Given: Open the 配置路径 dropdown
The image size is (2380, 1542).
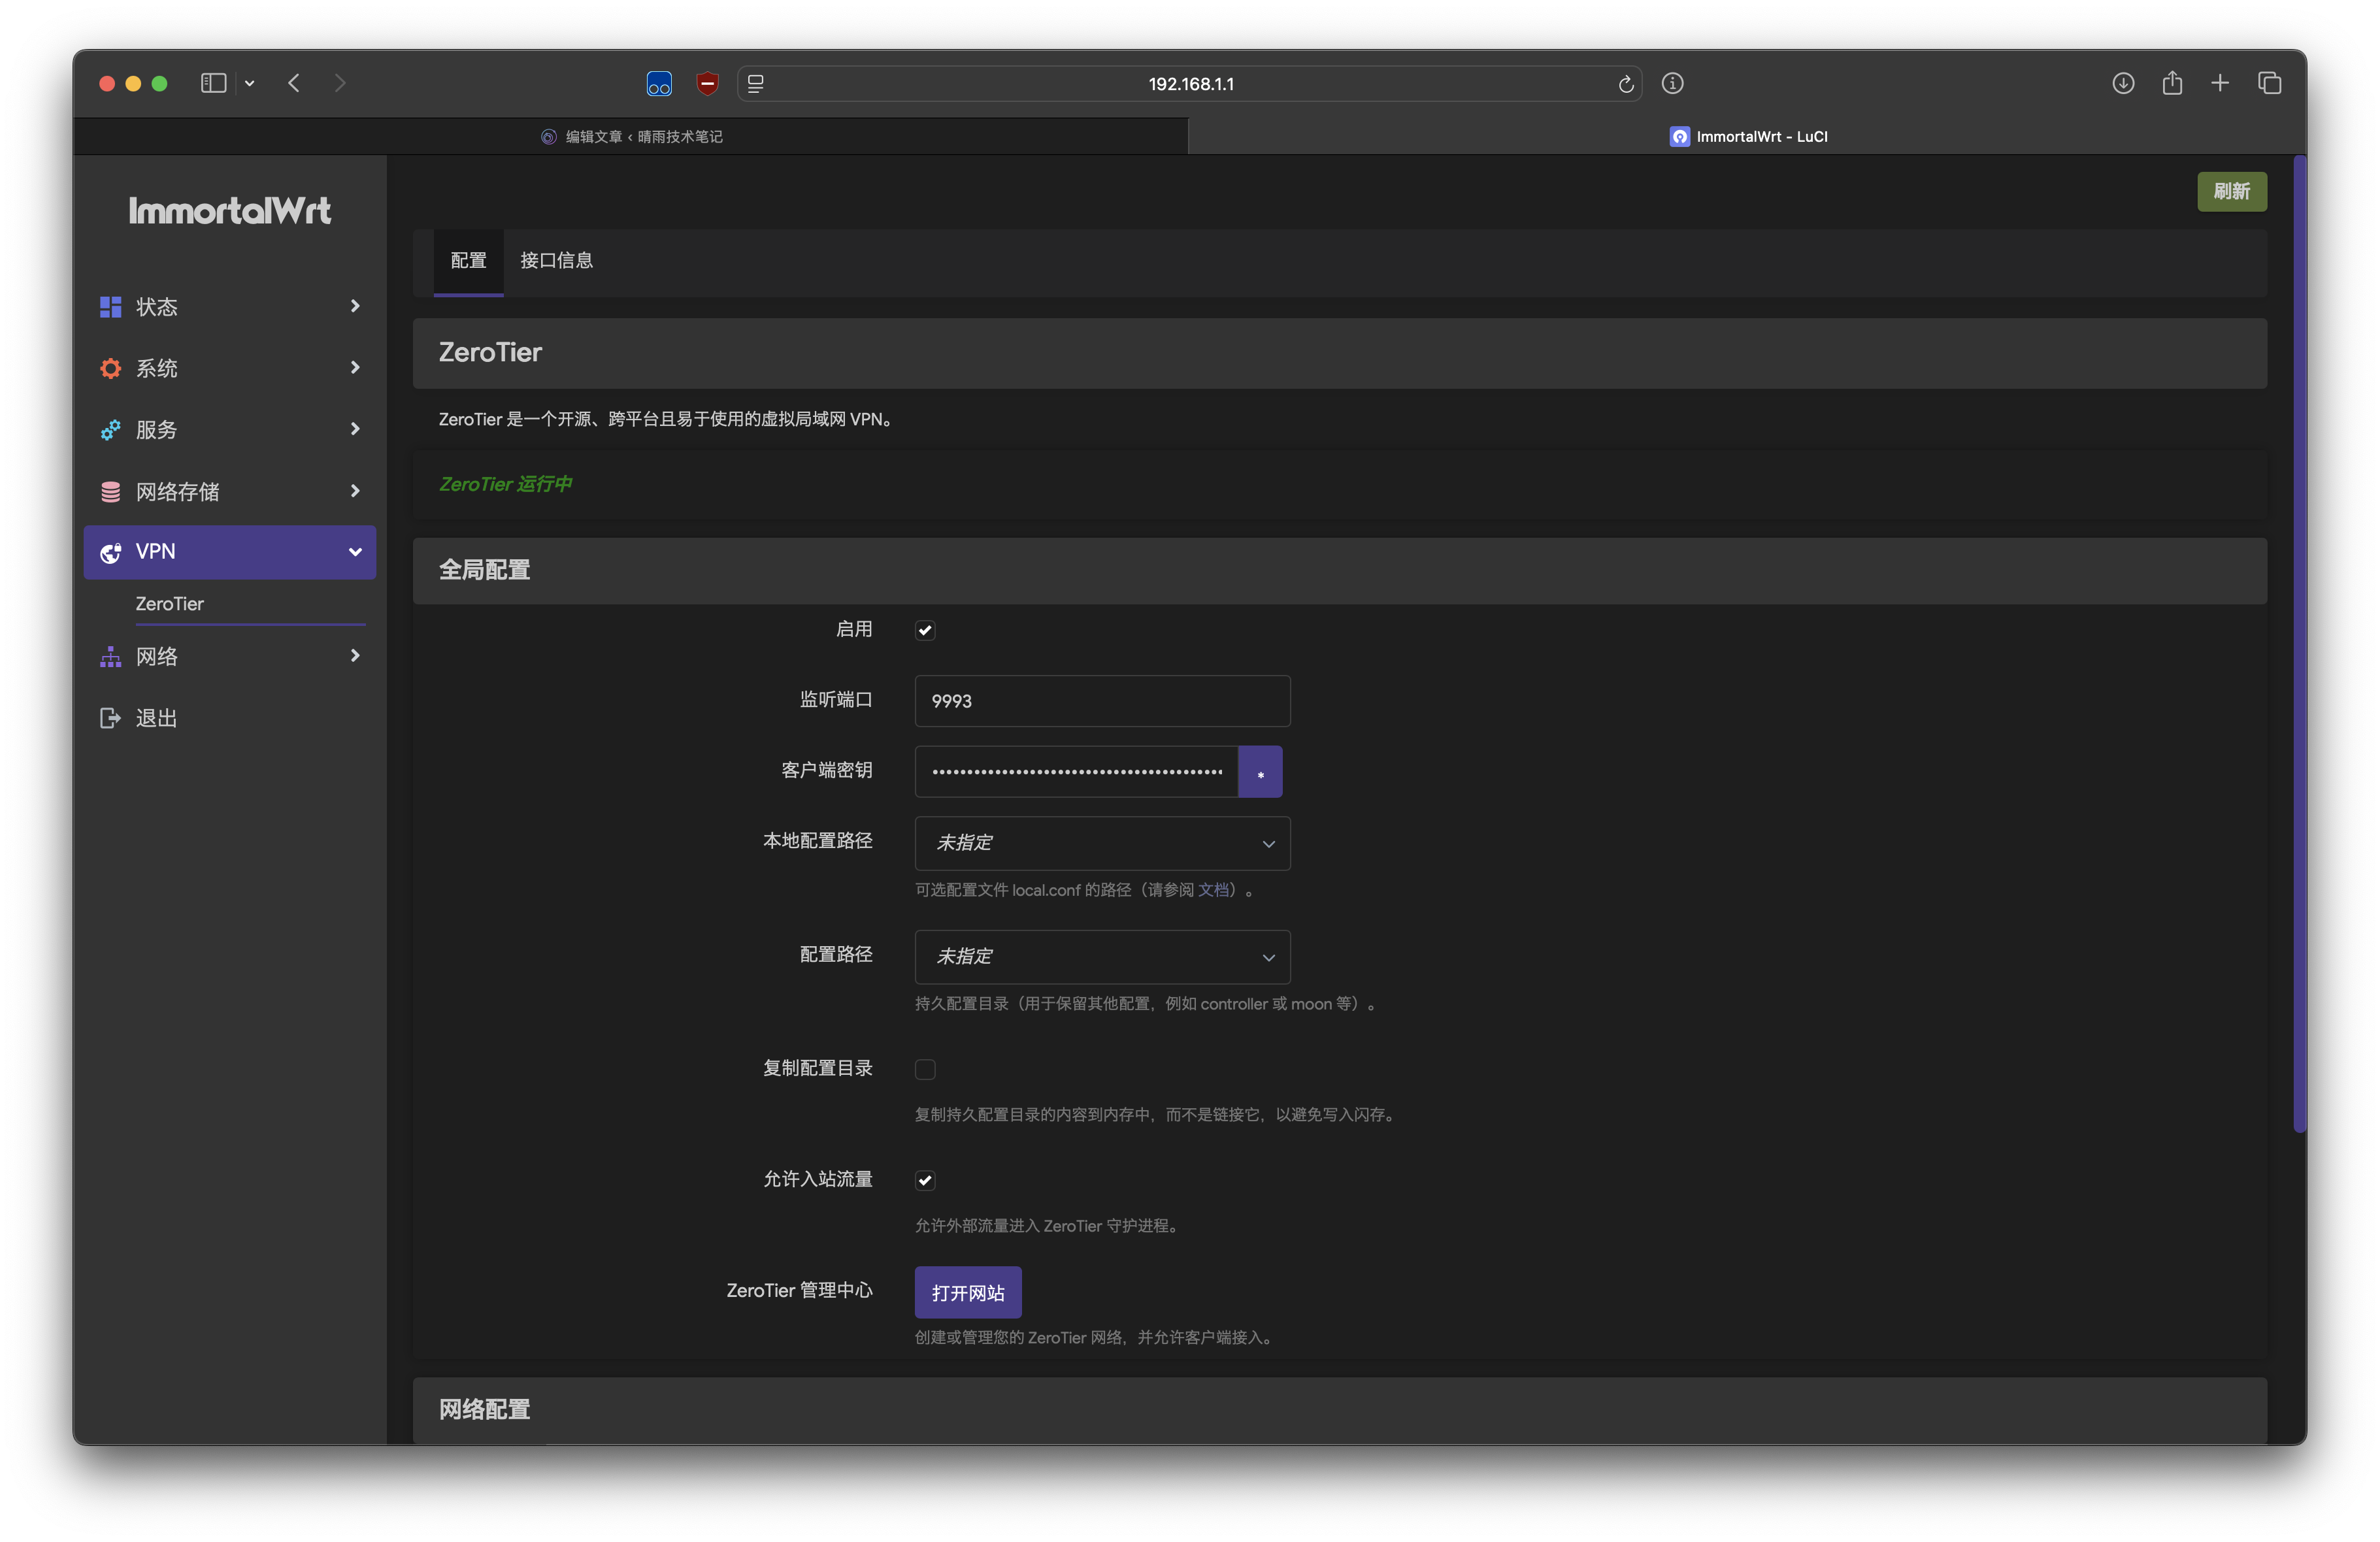Looking at the screenshot, I should (1102, 957).
